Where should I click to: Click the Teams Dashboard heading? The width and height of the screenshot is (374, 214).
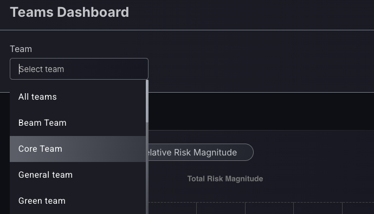click(69, 12)
